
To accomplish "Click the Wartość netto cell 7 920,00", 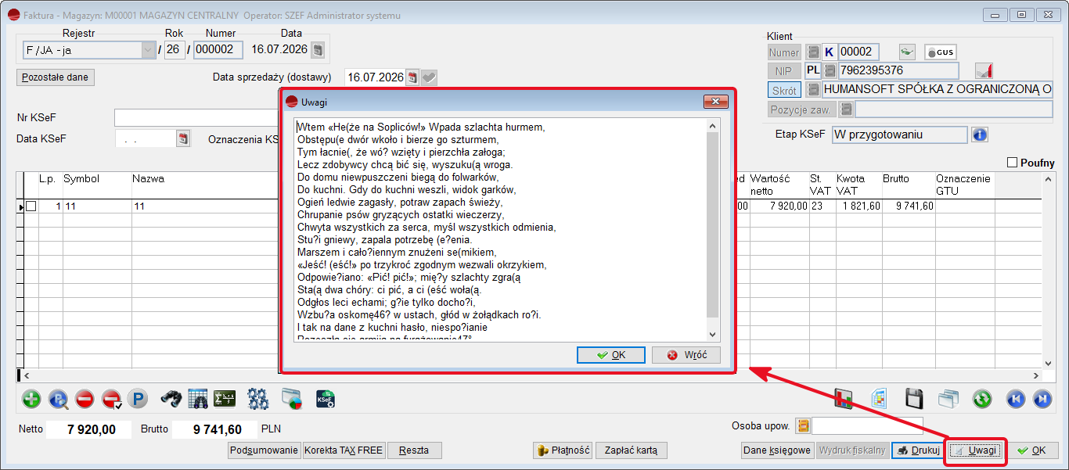I will click(779, 206).
